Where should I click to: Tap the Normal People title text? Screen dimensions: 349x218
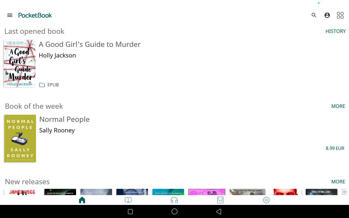(64, 119)
